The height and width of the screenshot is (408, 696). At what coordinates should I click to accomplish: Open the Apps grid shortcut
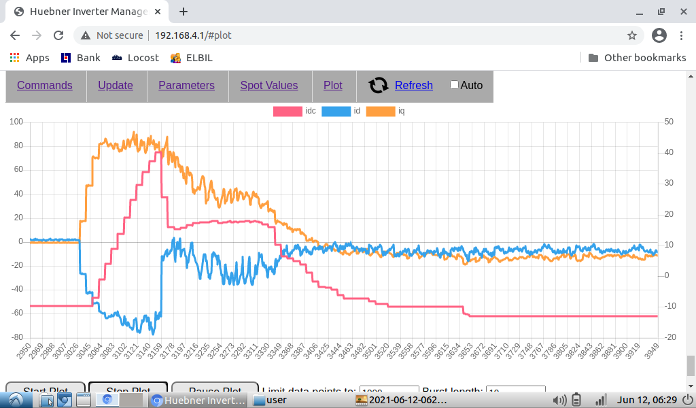click(x=30, y=58)
